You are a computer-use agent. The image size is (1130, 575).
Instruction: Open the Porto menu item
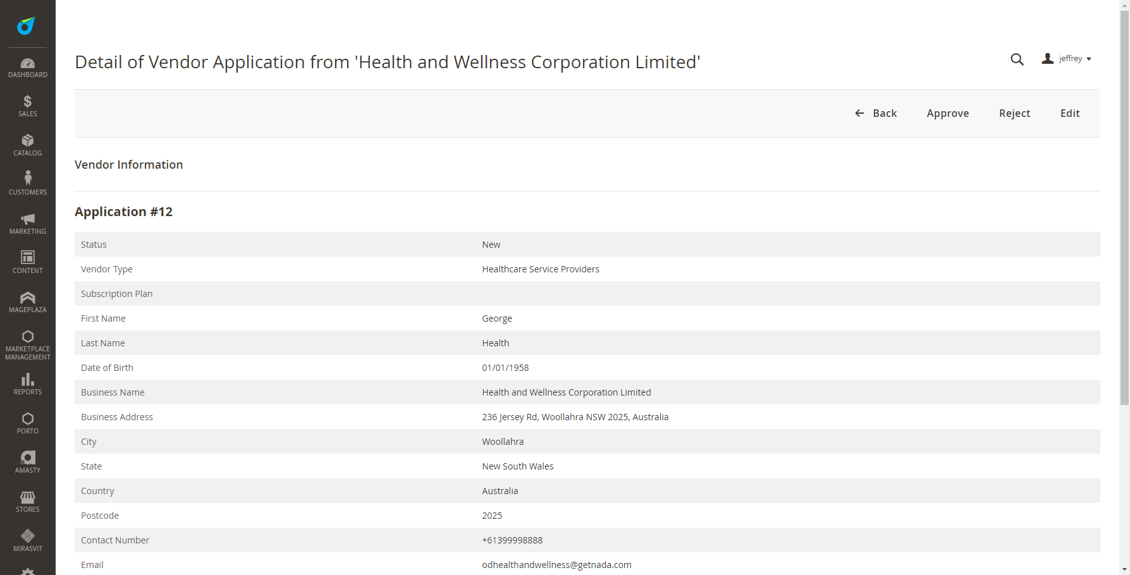tap(27, 423)
